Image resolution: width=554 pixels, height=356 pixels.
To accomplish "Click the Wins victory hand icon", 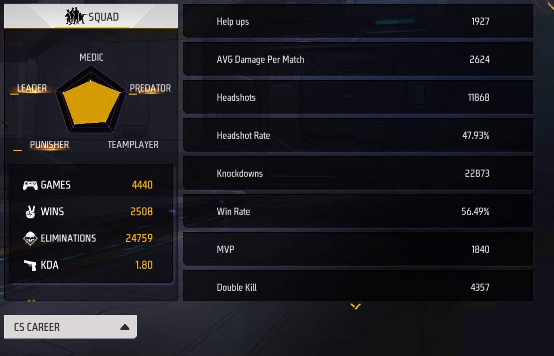I will coord(30,212).
